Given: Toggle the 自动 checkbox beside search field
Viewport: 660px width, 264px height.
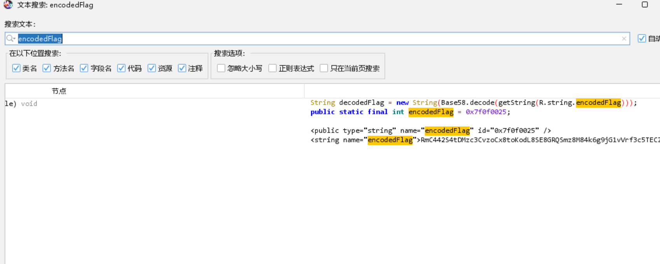Looking at the screenshot, I should tap(642, 38).
